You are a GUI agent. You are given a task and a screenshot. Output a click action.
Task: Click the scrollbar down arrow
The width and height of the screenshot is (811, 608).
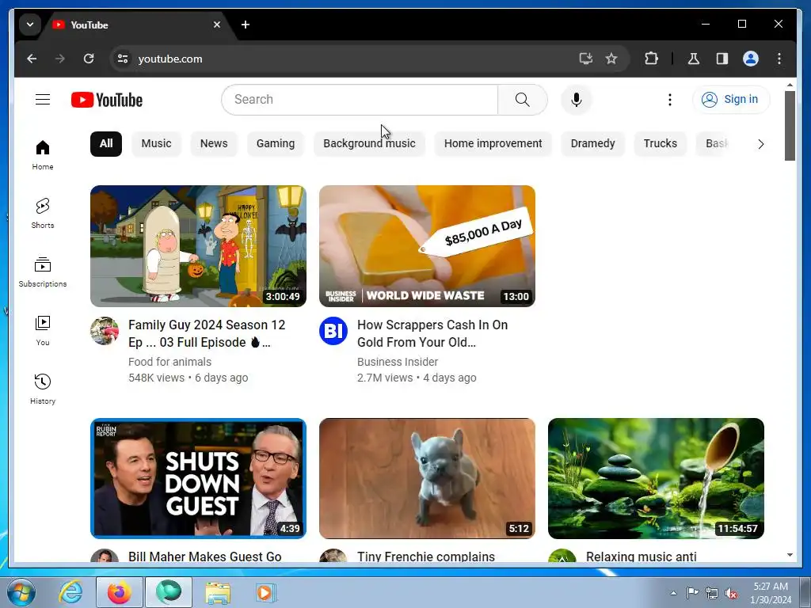(x=790, y=555)
